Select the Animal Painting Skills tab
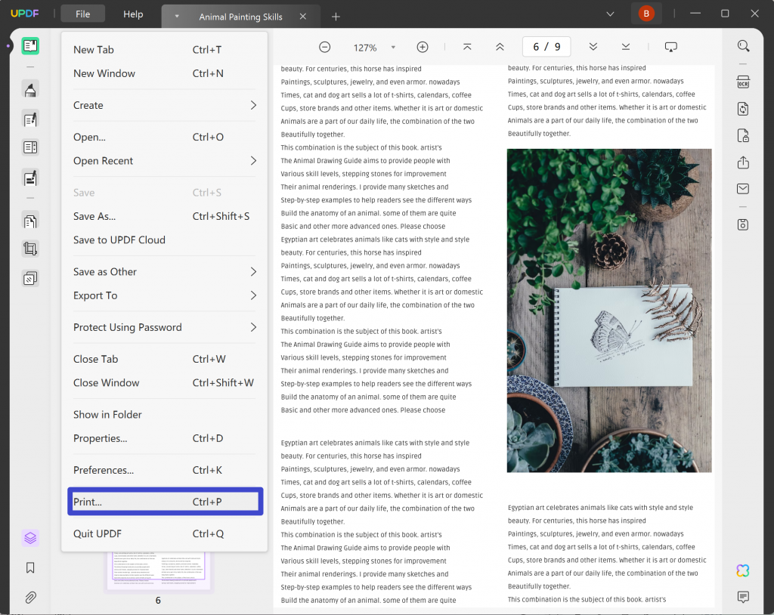This screenshot has width=774, height=615. click(x=240, y=14)
